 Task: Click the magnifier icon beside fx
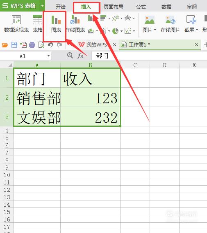(x=70, y=56)
